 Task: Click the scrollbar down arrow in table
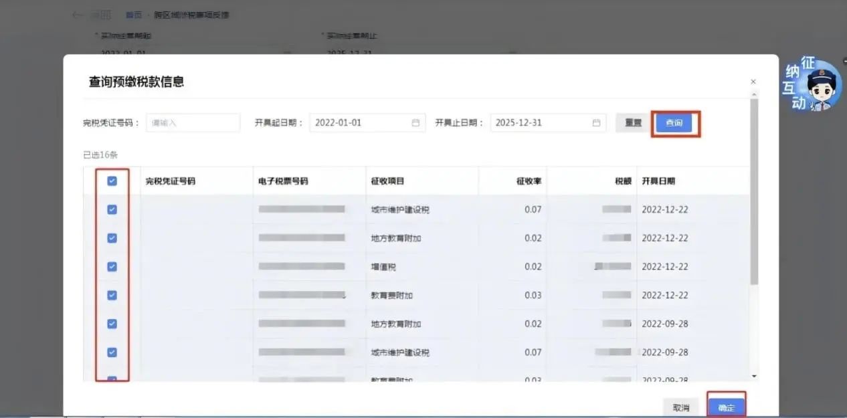click(754, 377)
